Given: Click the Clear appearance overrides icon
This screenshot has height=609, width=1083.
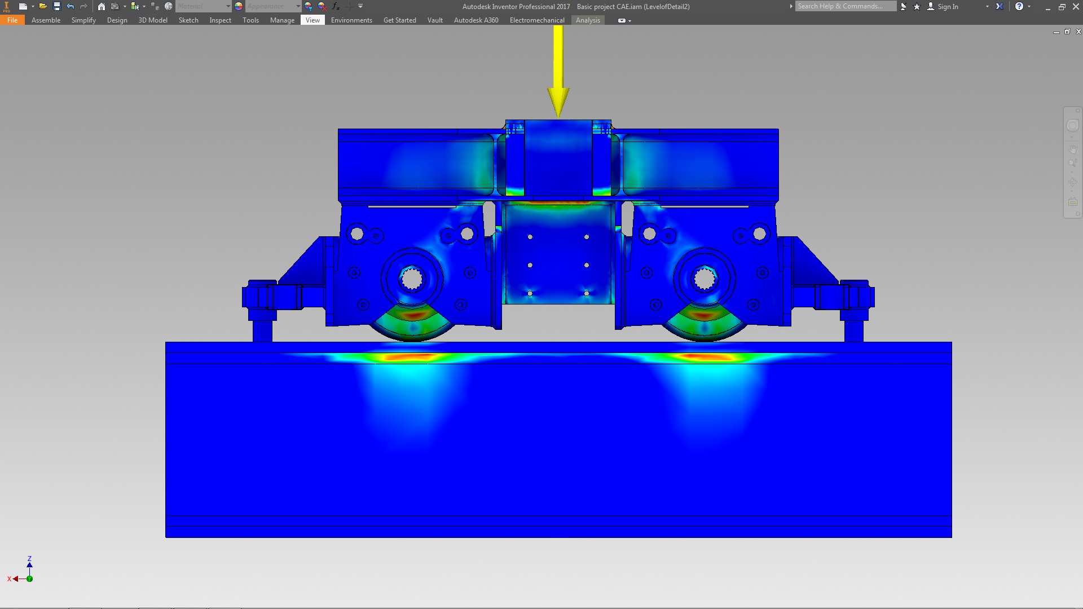Looking at the screenshot, I should [x=322, y=6].
